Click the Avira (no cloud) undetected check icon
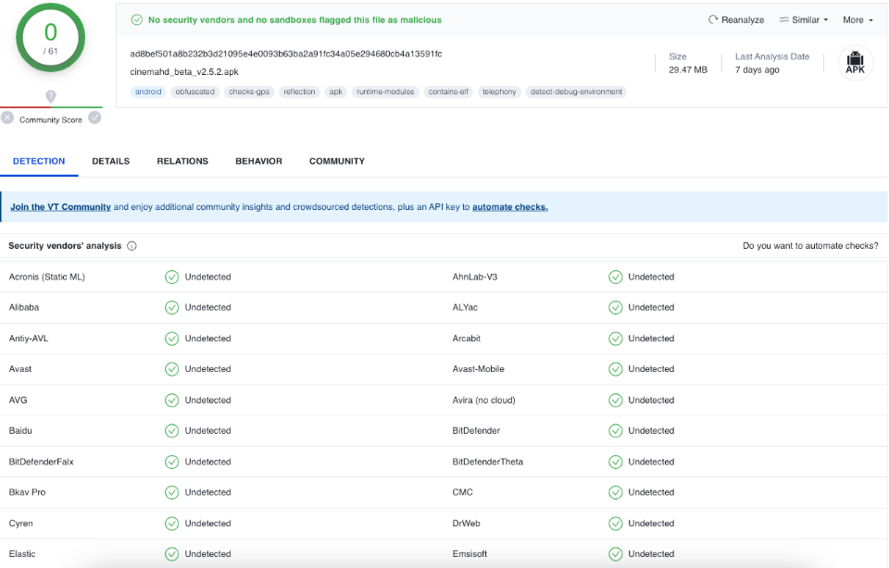 615,401
